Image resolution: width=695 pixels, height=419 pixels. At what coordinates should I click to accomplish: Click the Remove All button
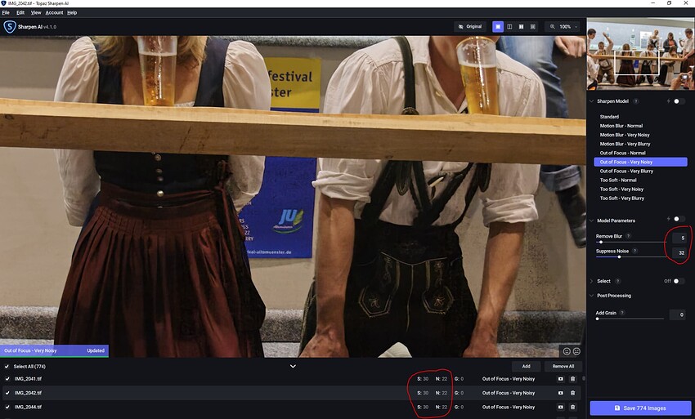pos(562,367)
